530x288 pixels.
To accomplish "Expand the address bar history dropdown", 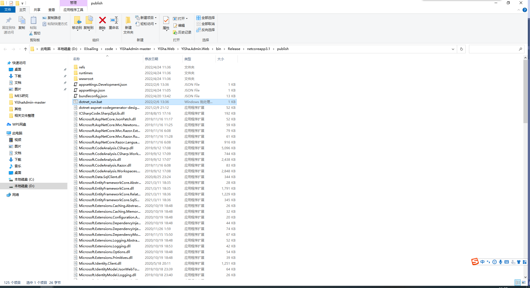I will coord(453,49).
